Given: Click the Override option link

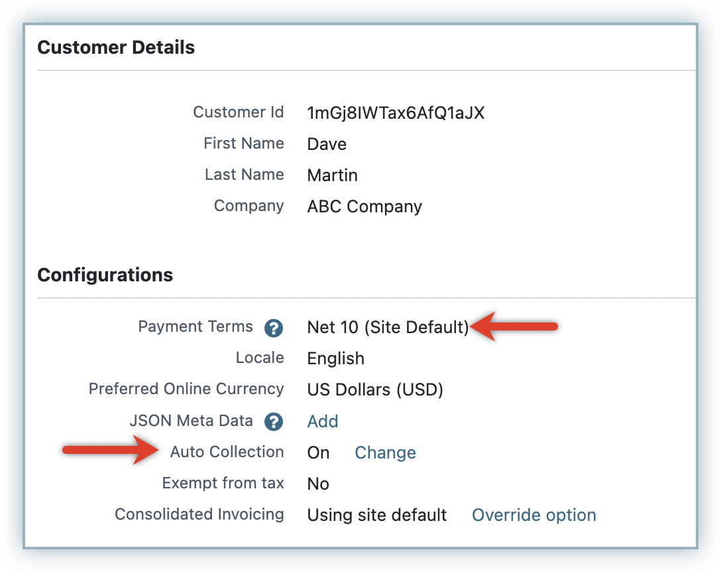Looking at the screenshot, I should pyautogui.click(x=533, y=515).
